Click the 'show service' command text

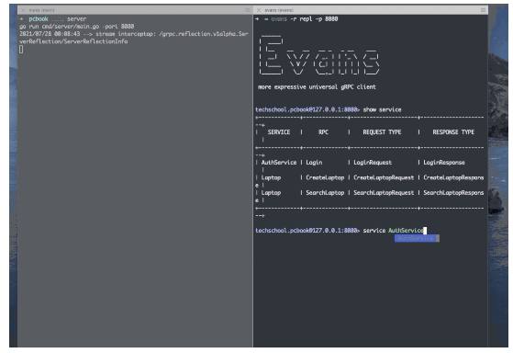pyautogui.click(x=382, y=109)
